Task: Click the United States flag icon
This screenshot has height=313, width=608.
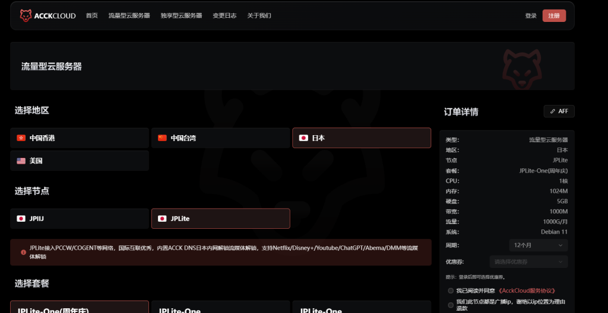Action: 21,161
